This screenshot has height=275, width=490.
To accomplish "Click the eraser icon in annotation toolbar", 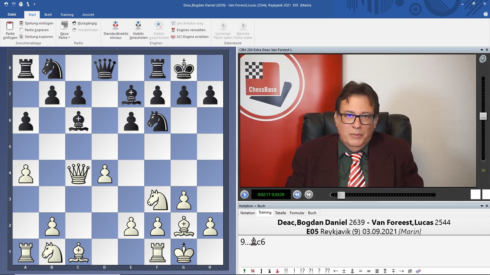I will click(x=418, y=271).
